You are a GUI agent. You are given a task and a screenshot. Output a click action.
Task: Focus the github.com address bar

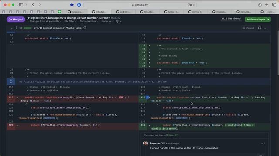(x=140, y=5)
